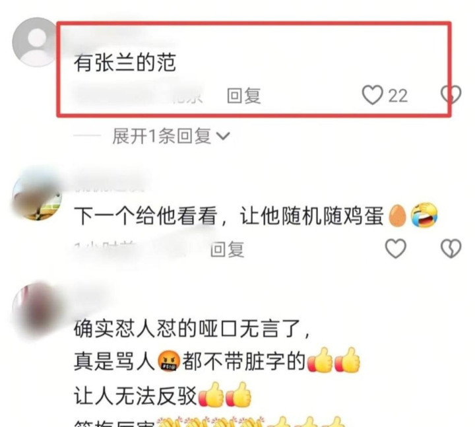The height and width of the screenshot is (427, 475).
Task: Click the cursing face emoji after 骂人
Action: point(169,362)
